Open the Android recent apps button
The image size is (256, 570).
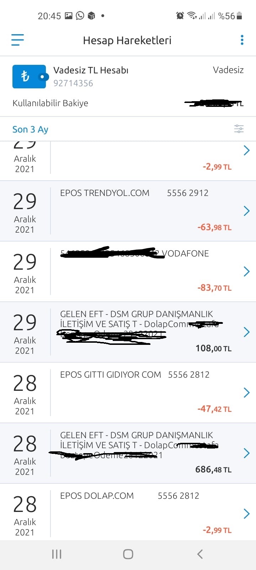click(57, 554)
